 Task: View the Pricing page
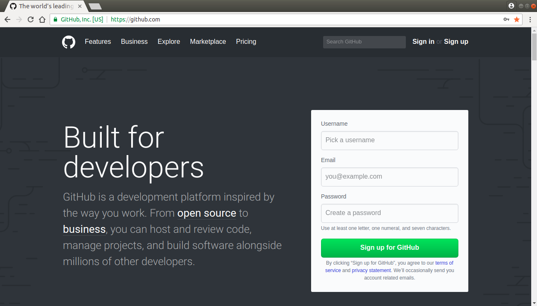coord(246,42)
